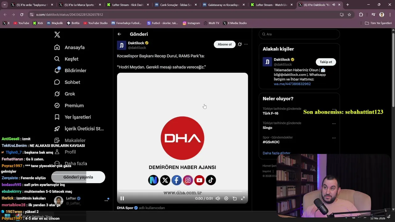Screen dimensions: 395x222
Task: Open Fenerbahçe Futbol bookmark
Action: coord(127,23)
